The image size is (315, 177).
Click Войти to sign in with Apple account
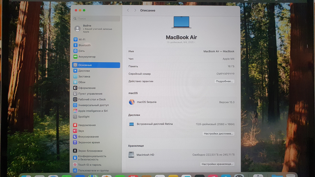coord(87,26)
